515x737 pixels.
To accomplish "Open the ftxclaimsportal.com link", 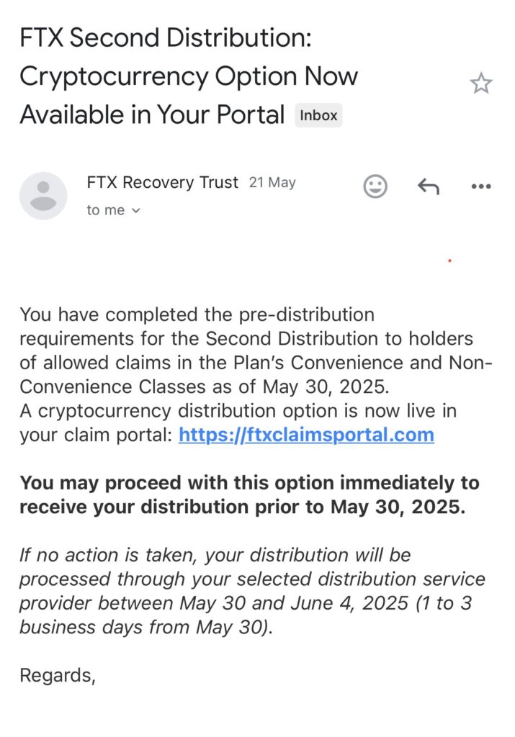I will coord(306,435).
